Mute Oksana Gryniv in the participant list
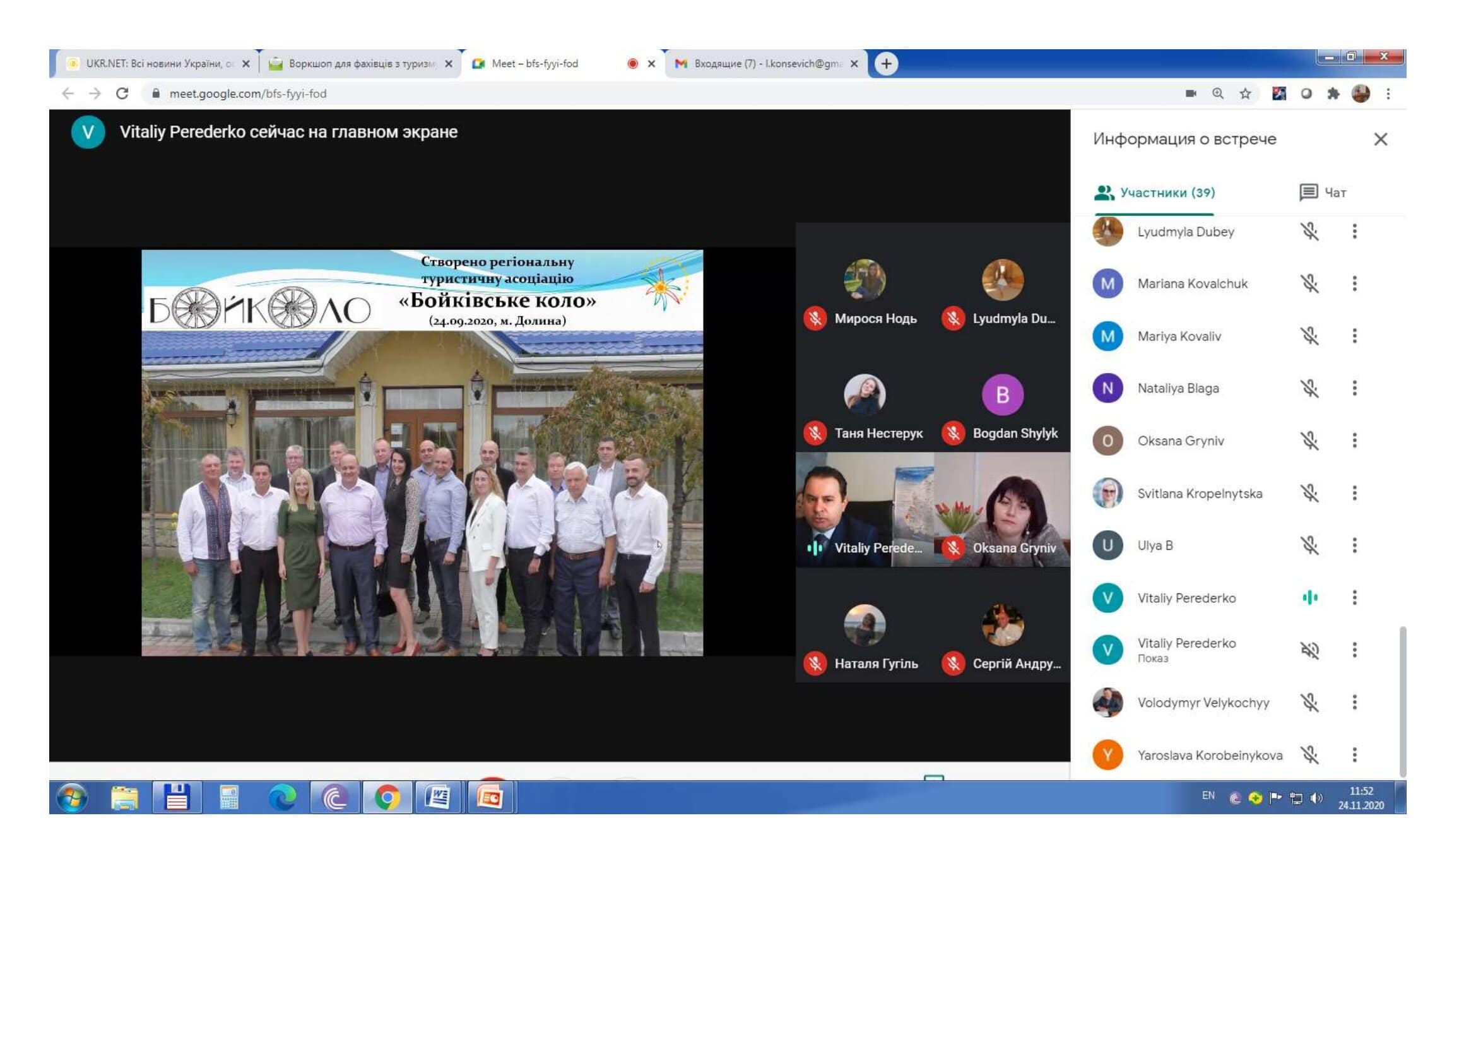The width and height of the screenshot is (1476, 1044). (1309, 441)
